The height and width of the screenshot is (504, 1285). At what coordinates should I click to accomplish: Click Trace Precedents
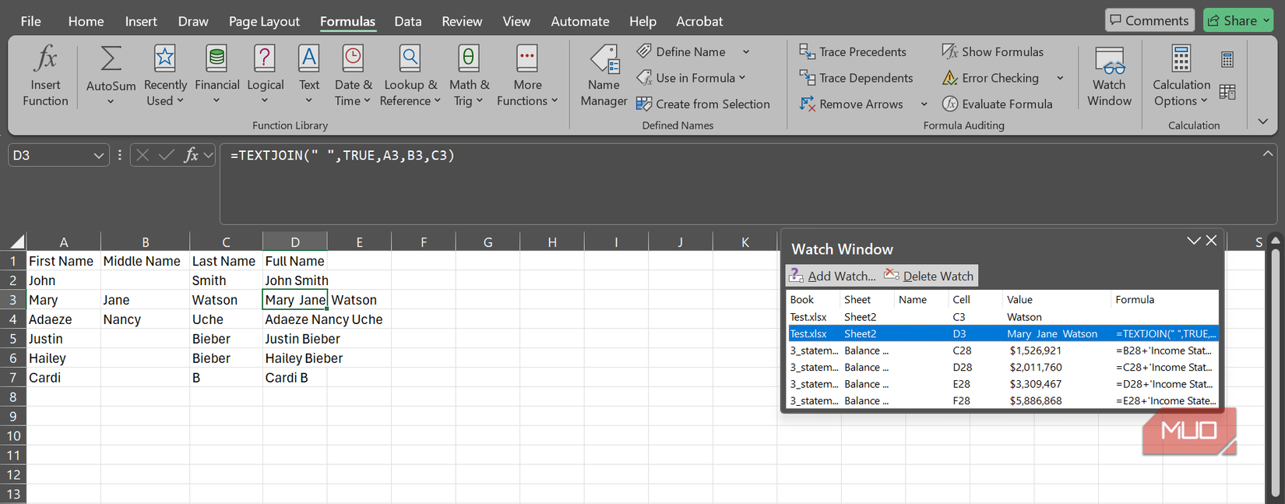click(854, 51)
